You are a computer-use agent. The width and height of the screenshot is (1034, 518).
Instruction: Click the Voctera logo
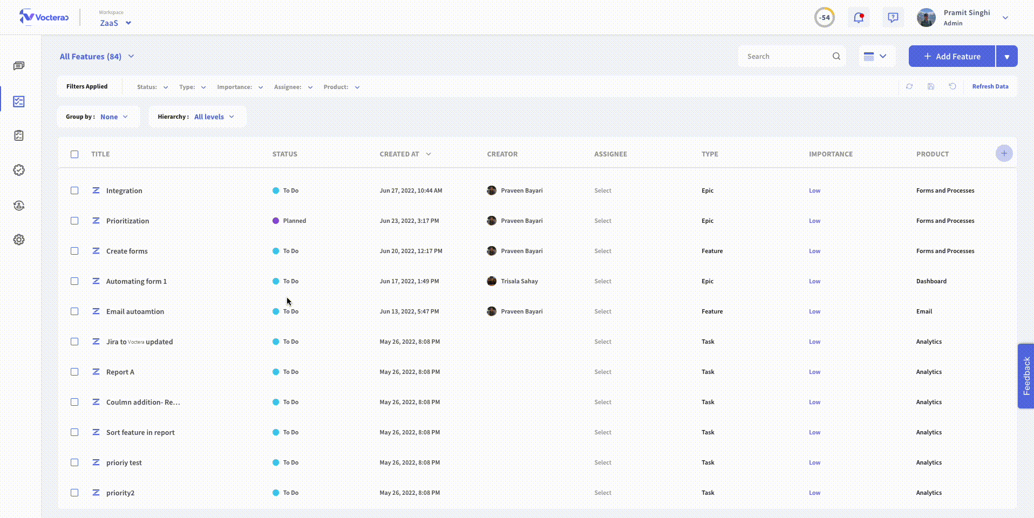click(44, 17)
